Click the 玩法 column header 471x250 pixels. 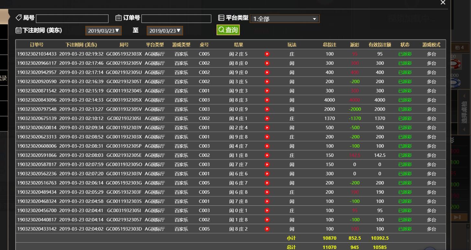(x=292, y=45)
